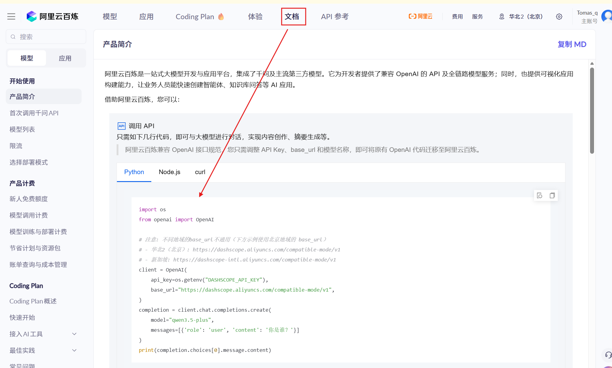
Task: Switch sidebar toggle to 模型
Action: point(27,58)
